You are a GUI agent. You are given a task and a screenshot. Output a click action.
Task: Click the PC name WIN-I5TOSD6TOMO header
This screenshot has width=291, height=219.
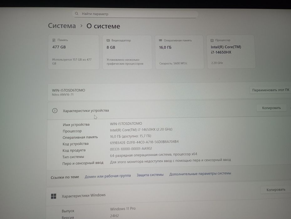pyautogui.click(x=69, y=90)
